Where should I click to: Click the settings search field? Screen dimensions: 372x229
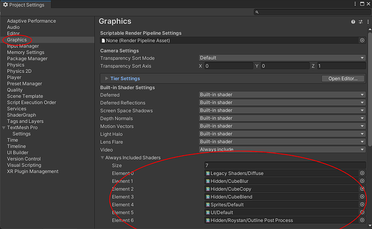tap(313, 12)
